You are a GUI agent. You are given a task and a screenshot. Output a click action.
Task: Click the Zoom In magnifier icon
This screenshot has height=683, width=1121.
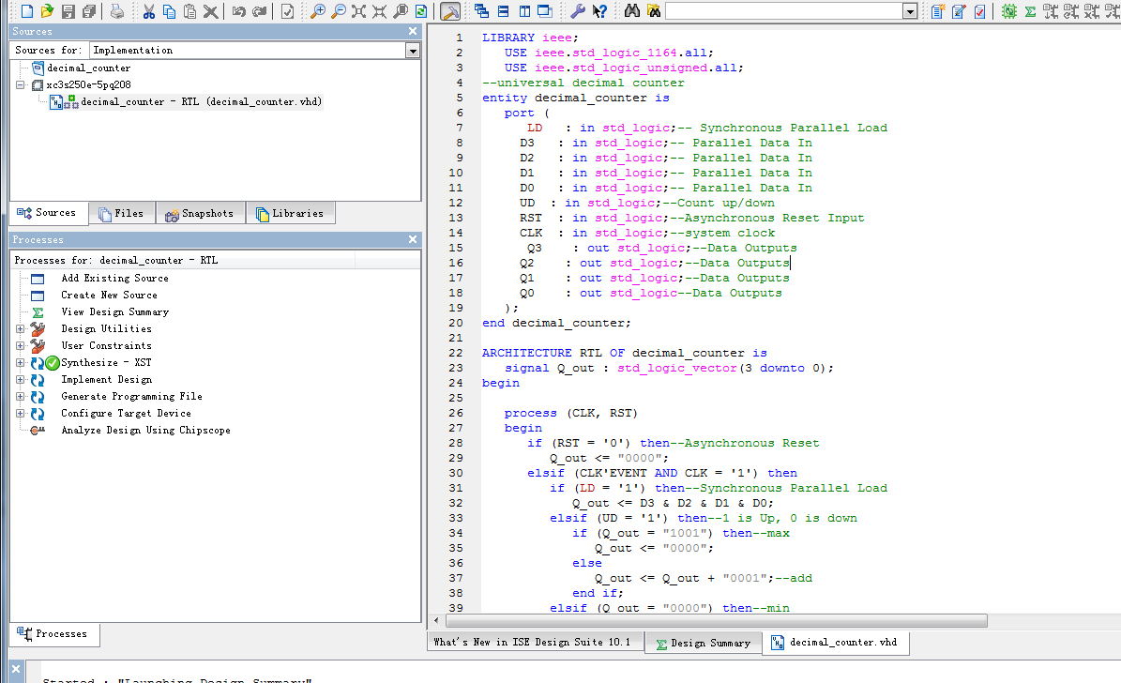(x=318, y=11)
